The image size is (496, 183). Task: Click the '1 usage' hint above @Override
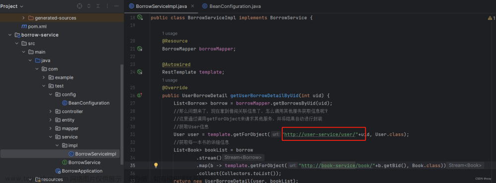(170, 80)
